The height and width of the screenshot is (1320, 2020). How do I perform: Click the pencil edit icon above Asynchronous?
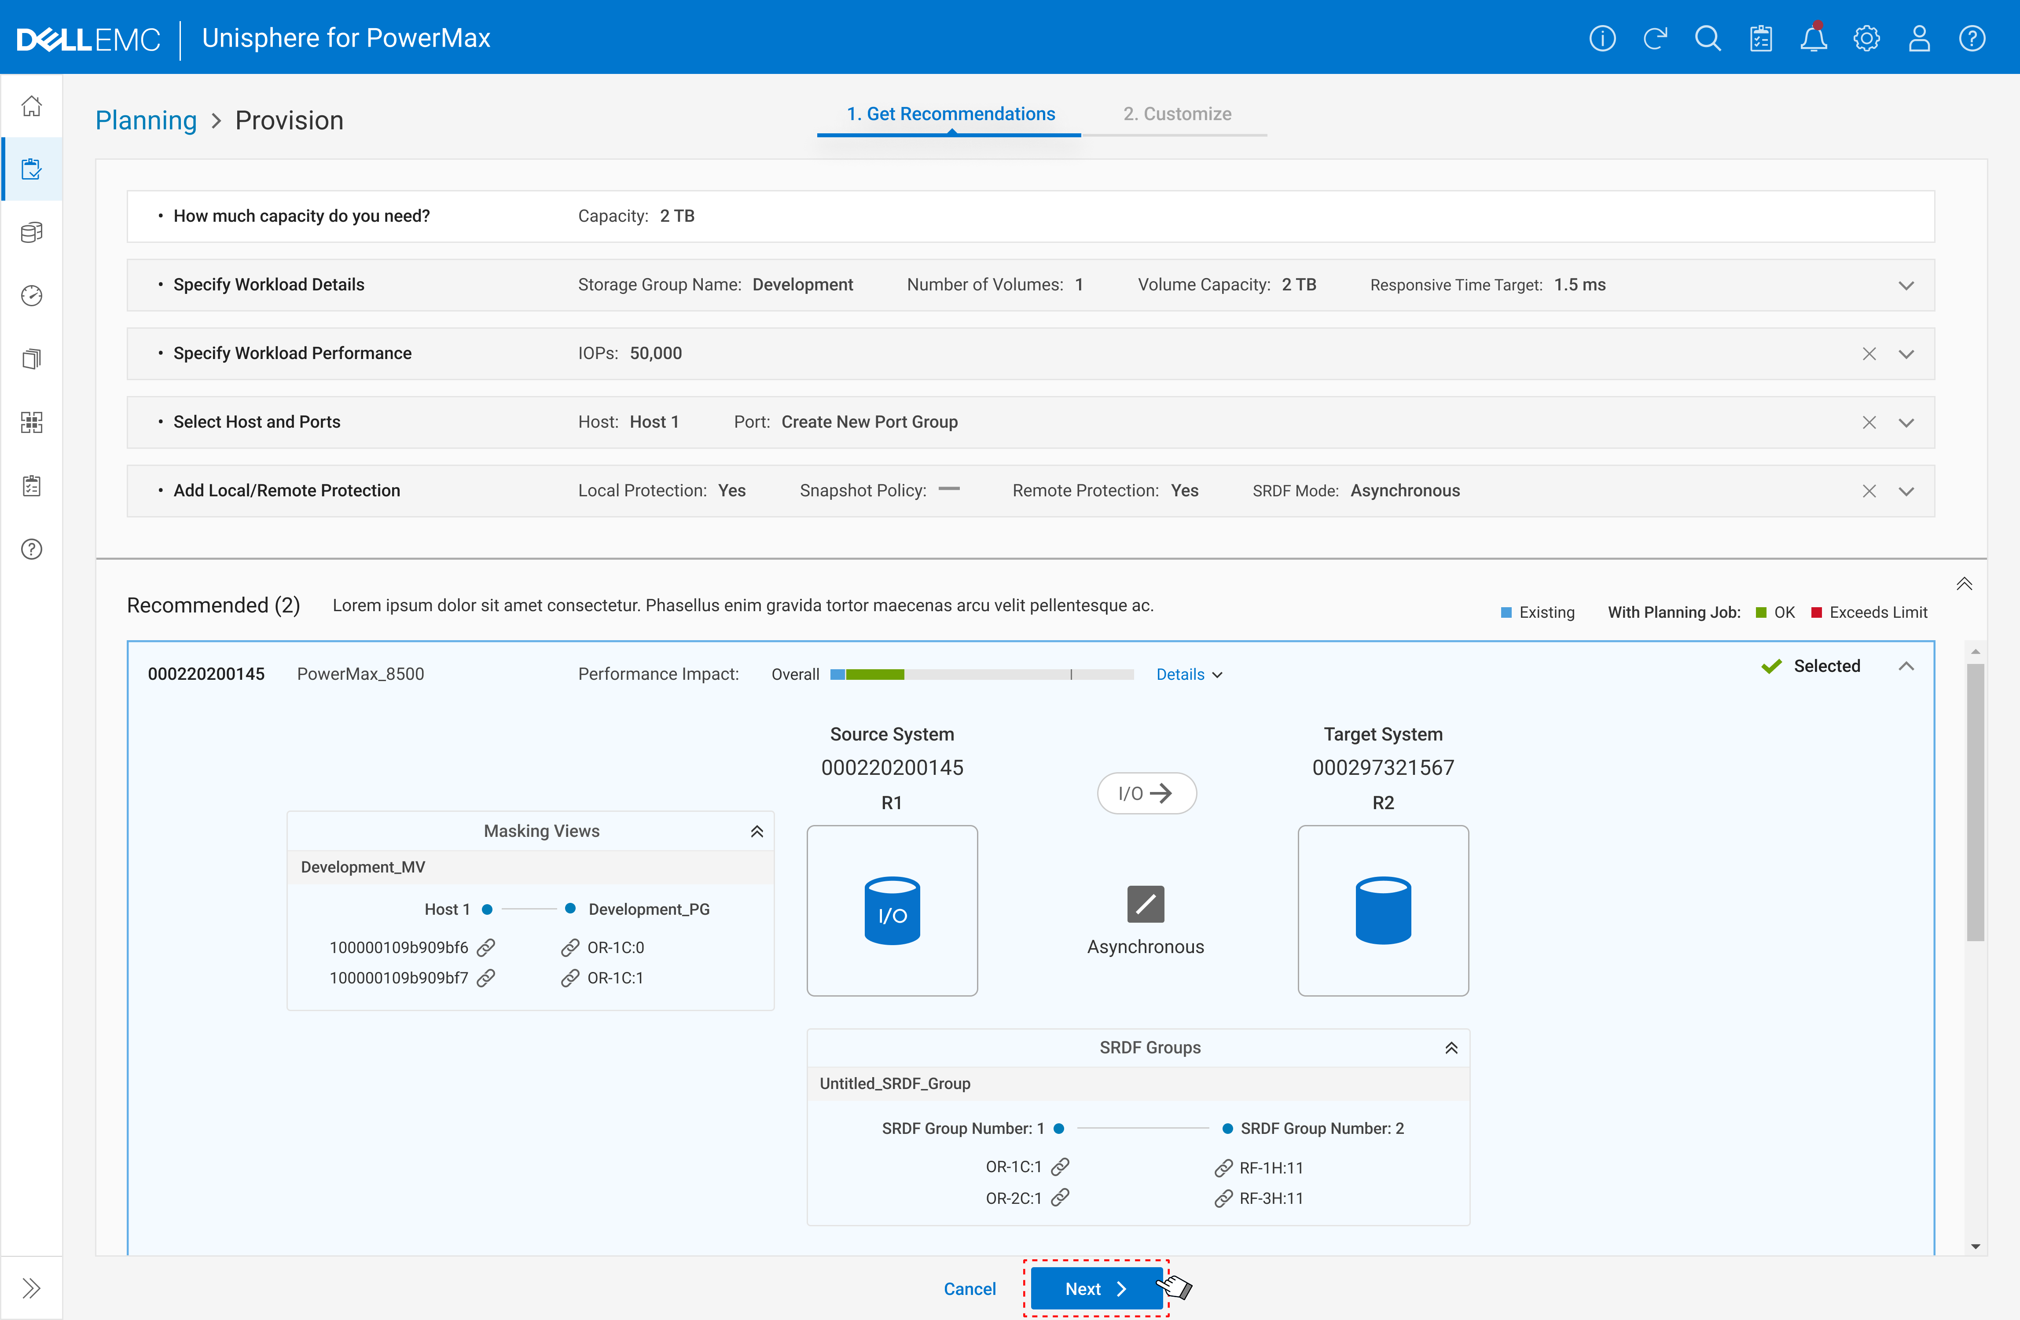pyautogui.click(x=1145, y=903)
